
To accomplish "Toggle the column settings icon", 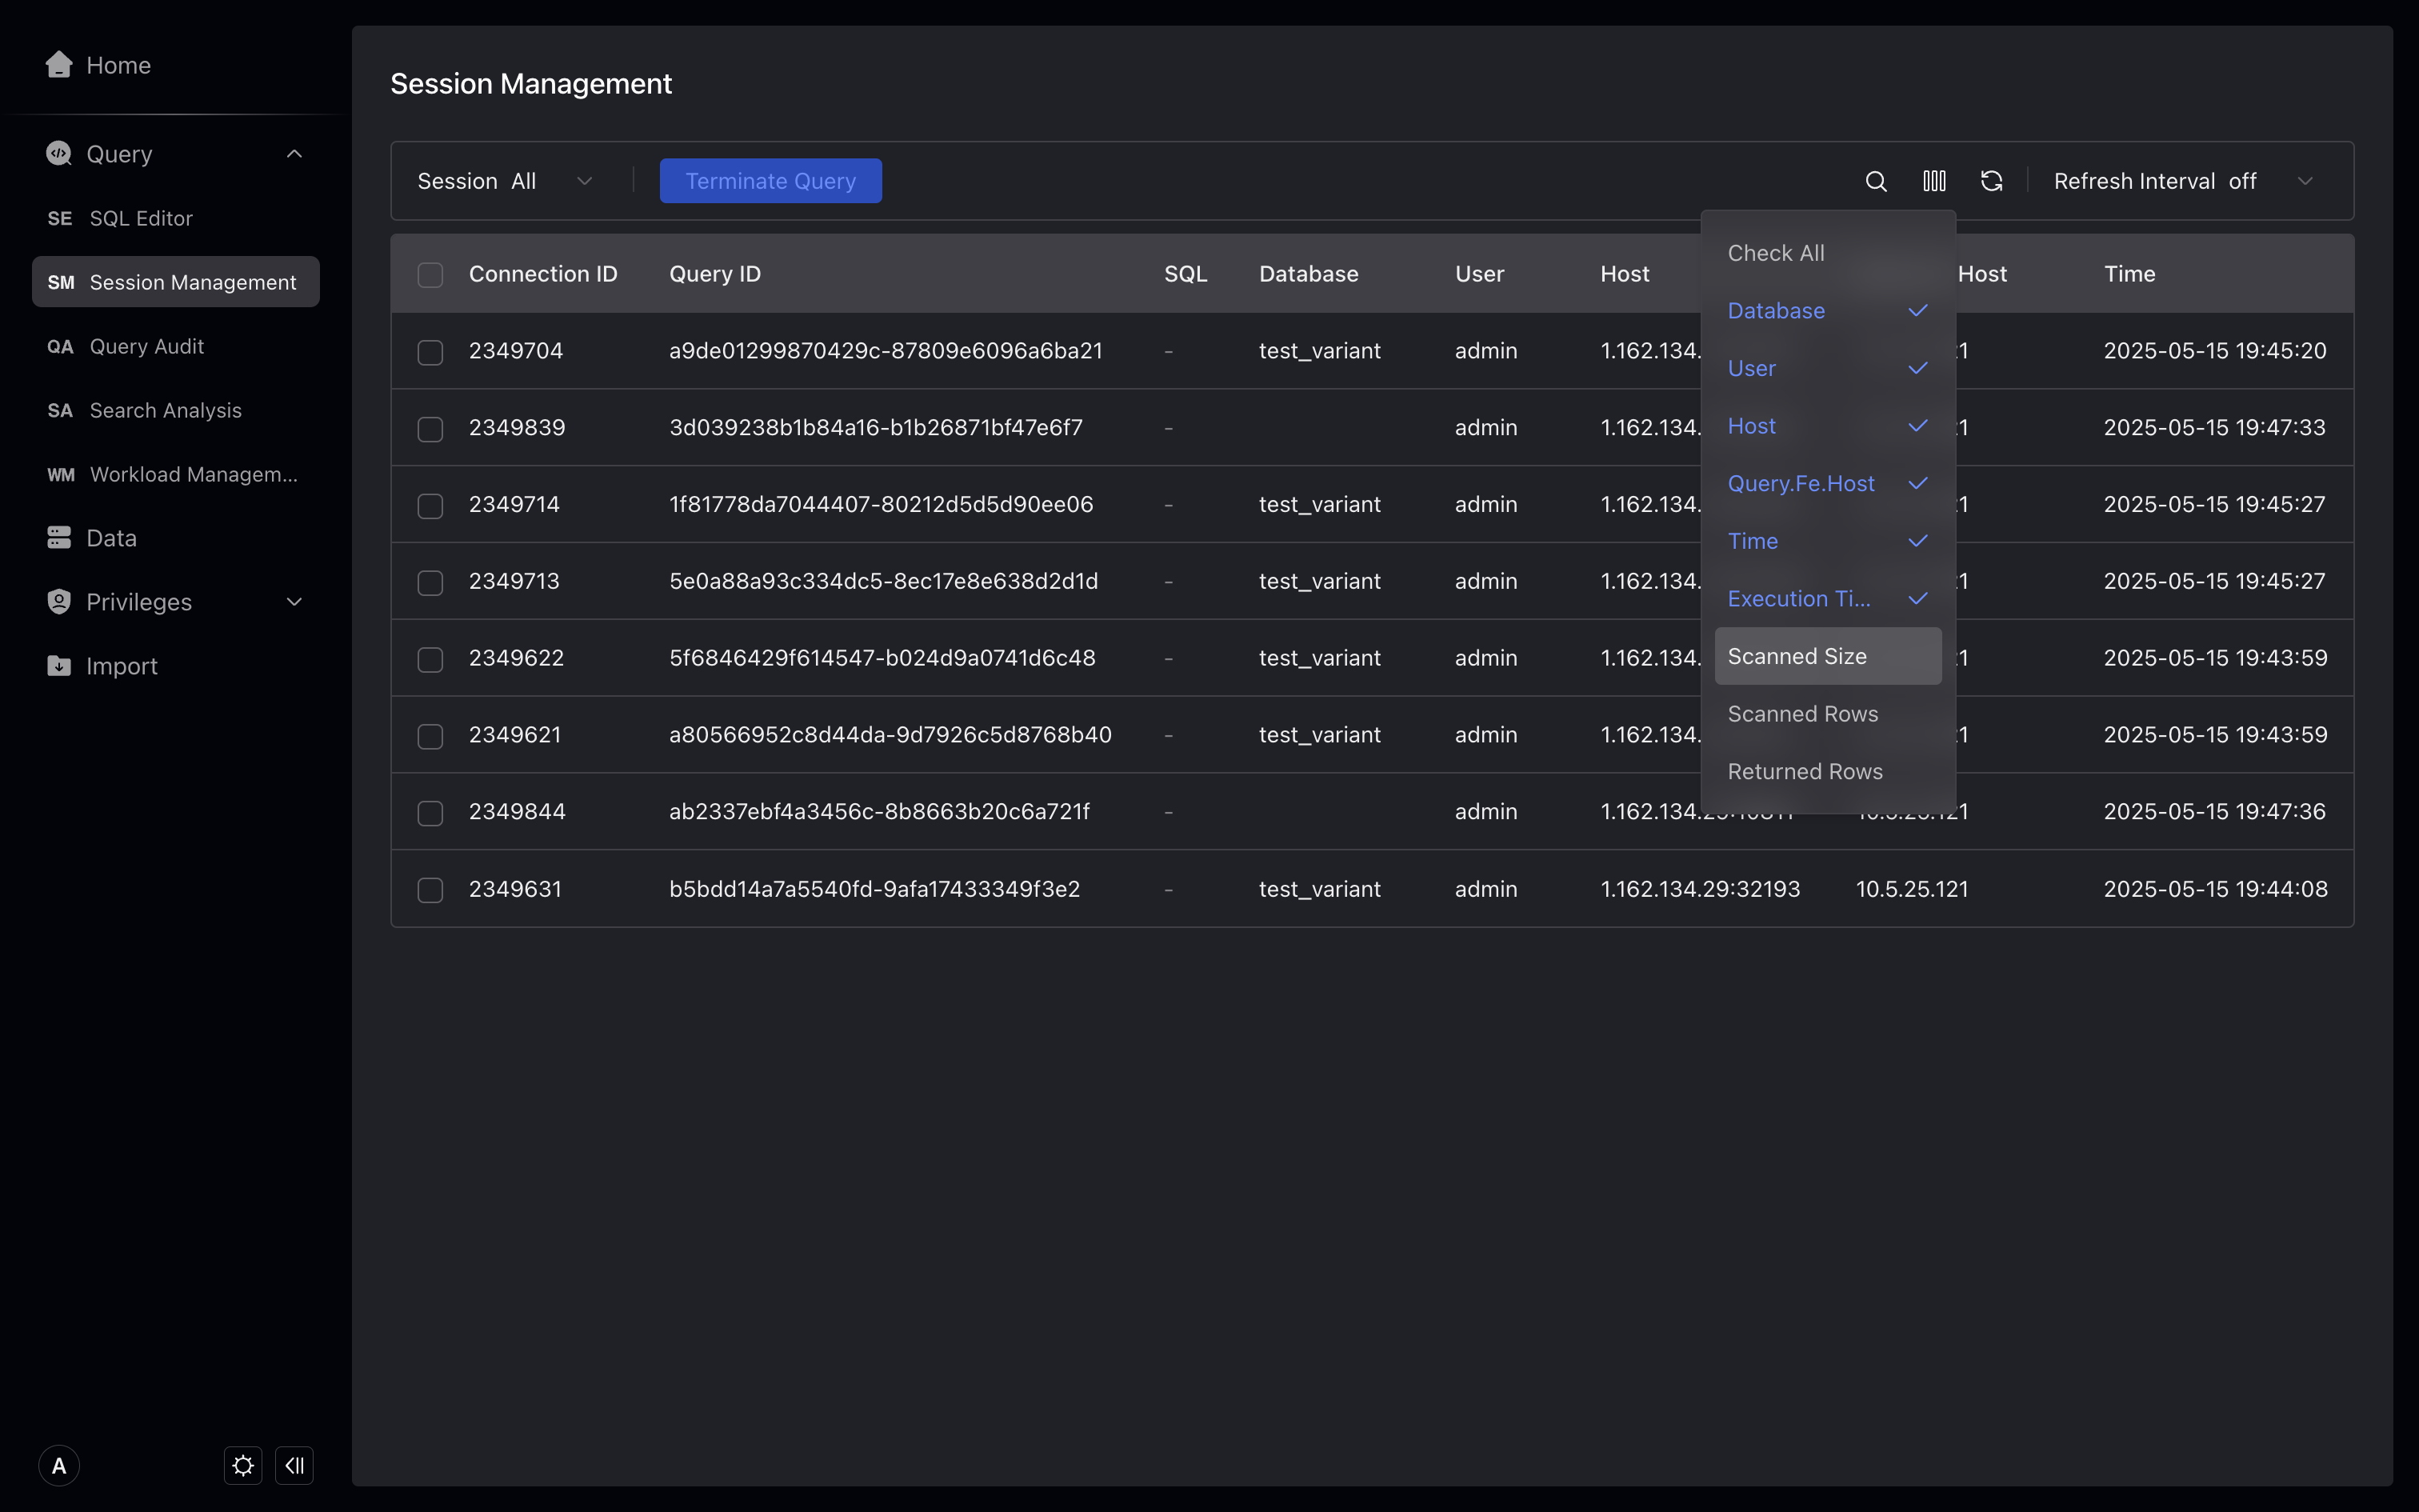I will (x=1934, y=181).
